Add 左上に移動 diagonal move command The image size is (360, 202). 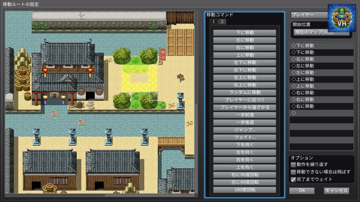(x=244, y=77)
